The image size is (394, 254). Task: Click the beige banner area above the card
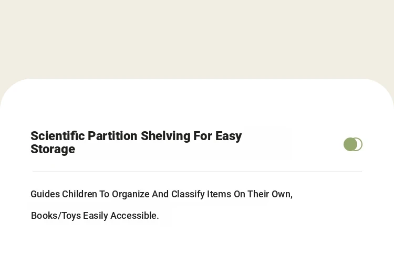tap(197, 38)
